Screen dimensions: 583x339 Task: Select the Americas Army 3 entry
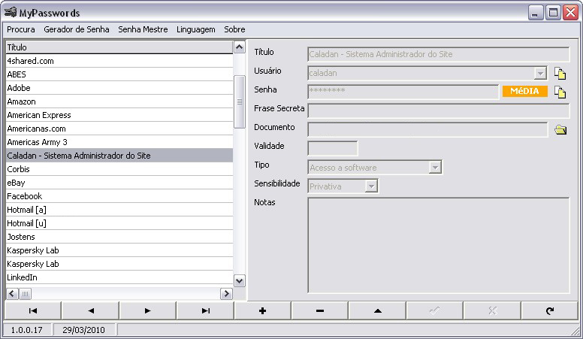119,142
